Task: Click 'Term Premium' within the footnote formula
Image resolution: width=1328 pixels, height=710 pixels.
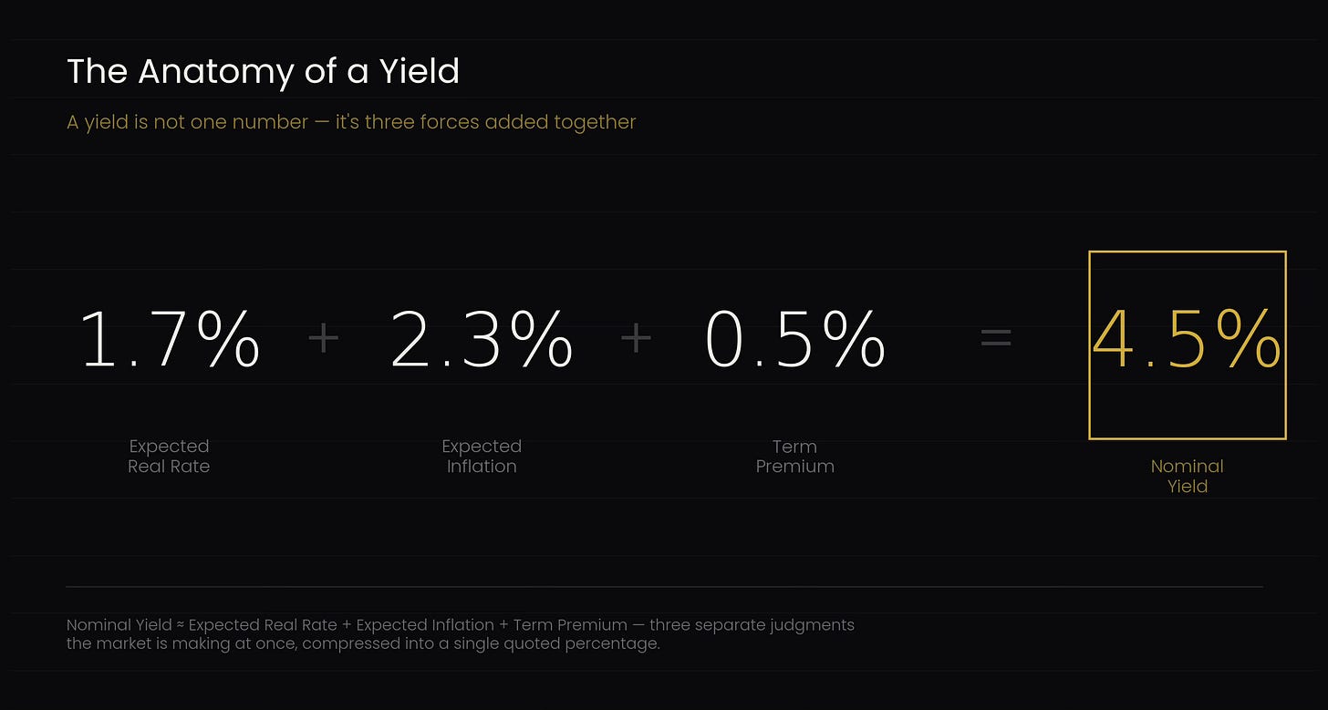Action: pos(570,625)
